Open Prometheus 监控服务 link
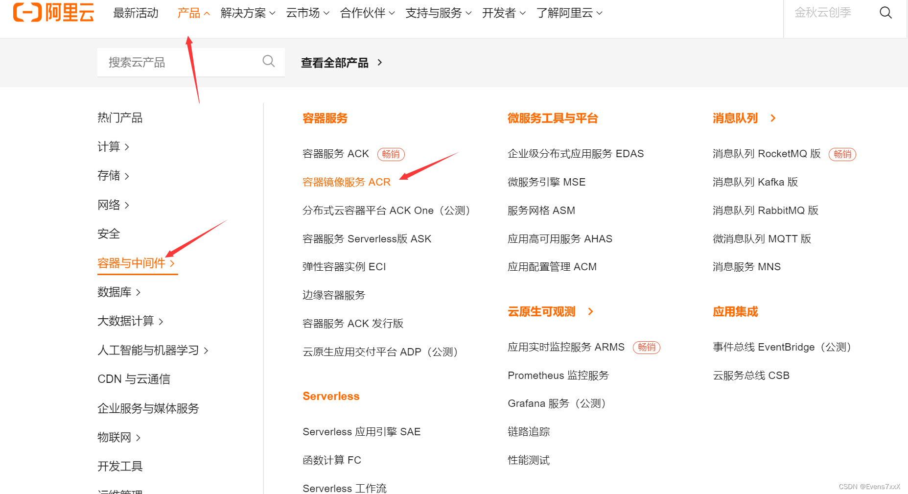 tap(559, 376)
